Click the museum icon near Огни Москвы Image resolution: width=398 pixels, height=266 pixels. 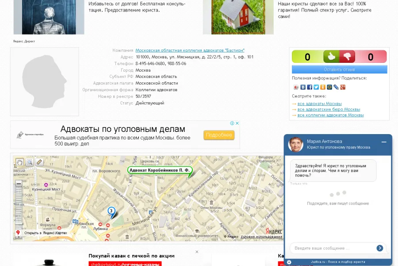click(x=211, y=202)
